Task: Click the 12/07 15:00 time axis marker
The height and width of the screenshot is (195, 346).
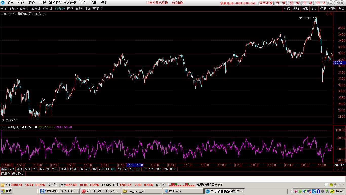Action: [135, 165]
